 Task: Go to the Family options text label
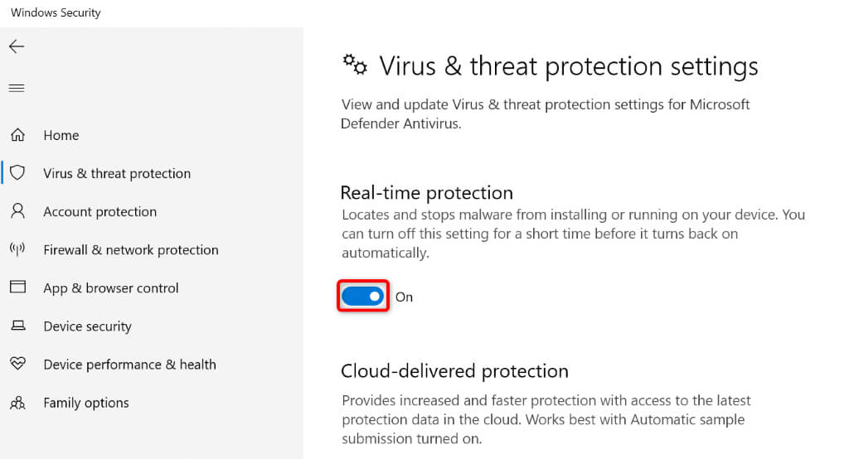pos(86,403)
